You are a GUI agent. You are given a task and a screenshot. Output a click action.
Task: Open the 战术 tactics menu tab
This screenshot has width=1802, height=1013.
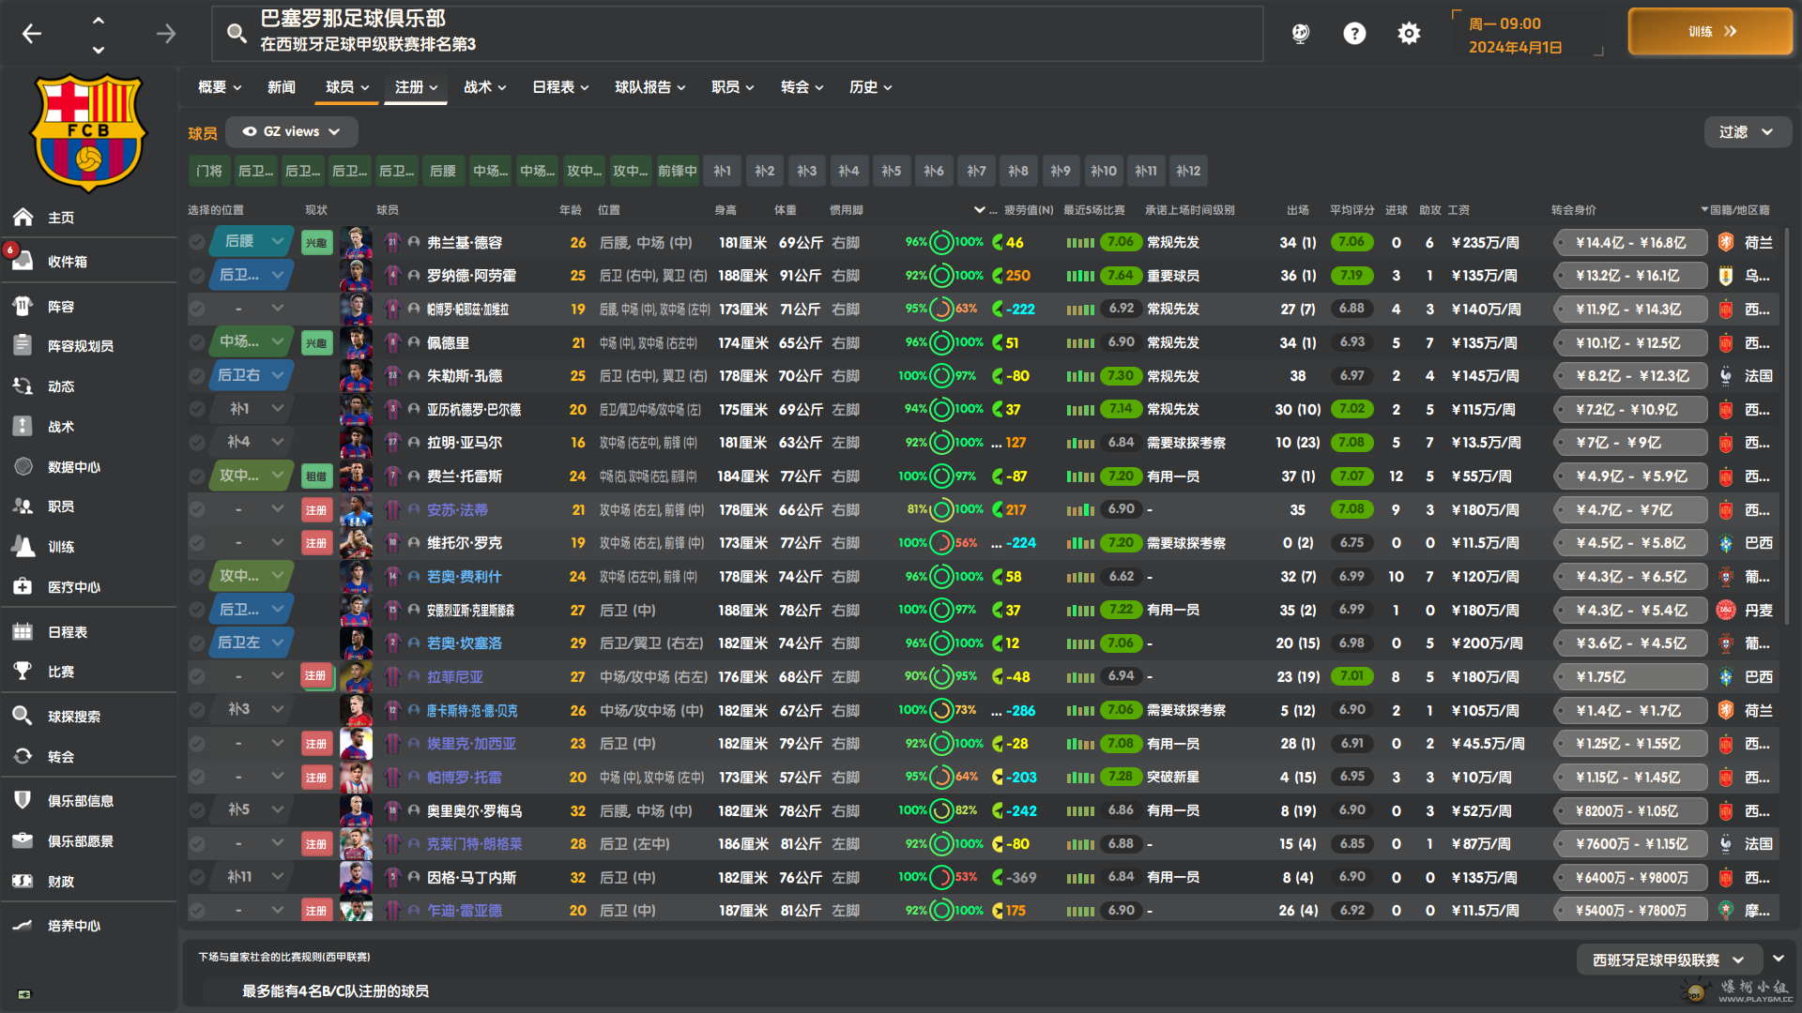tap(484, 87)
